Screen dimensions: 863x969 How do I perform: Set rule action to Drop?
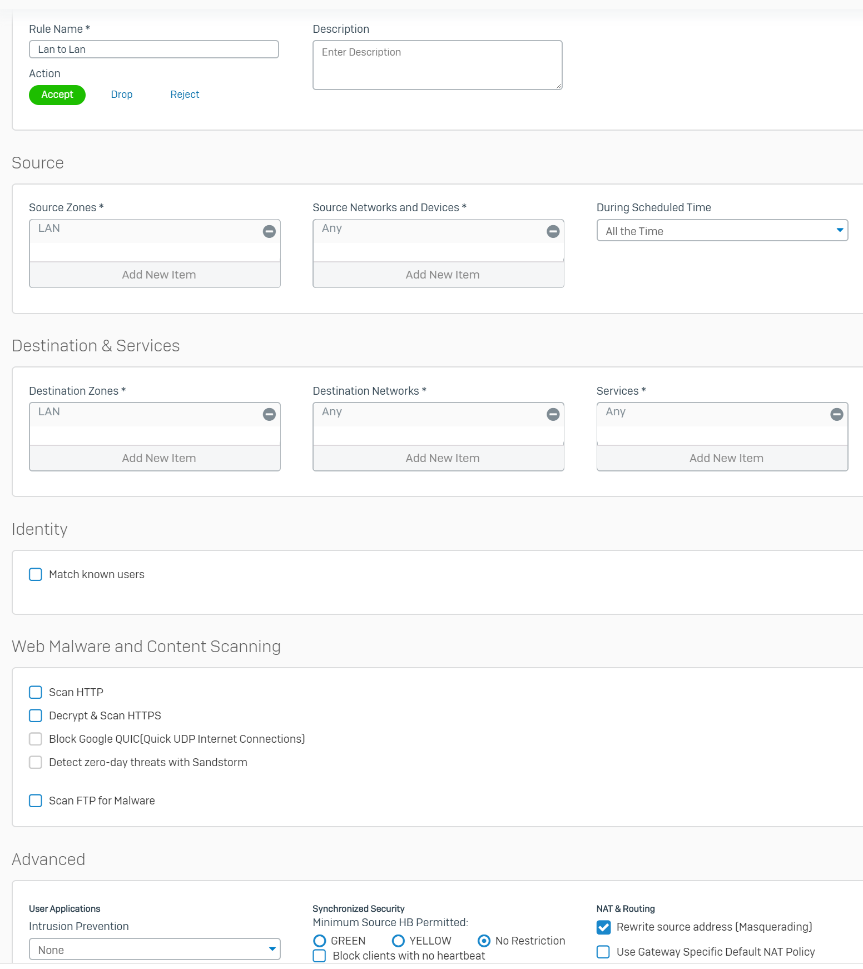point(121,95)
